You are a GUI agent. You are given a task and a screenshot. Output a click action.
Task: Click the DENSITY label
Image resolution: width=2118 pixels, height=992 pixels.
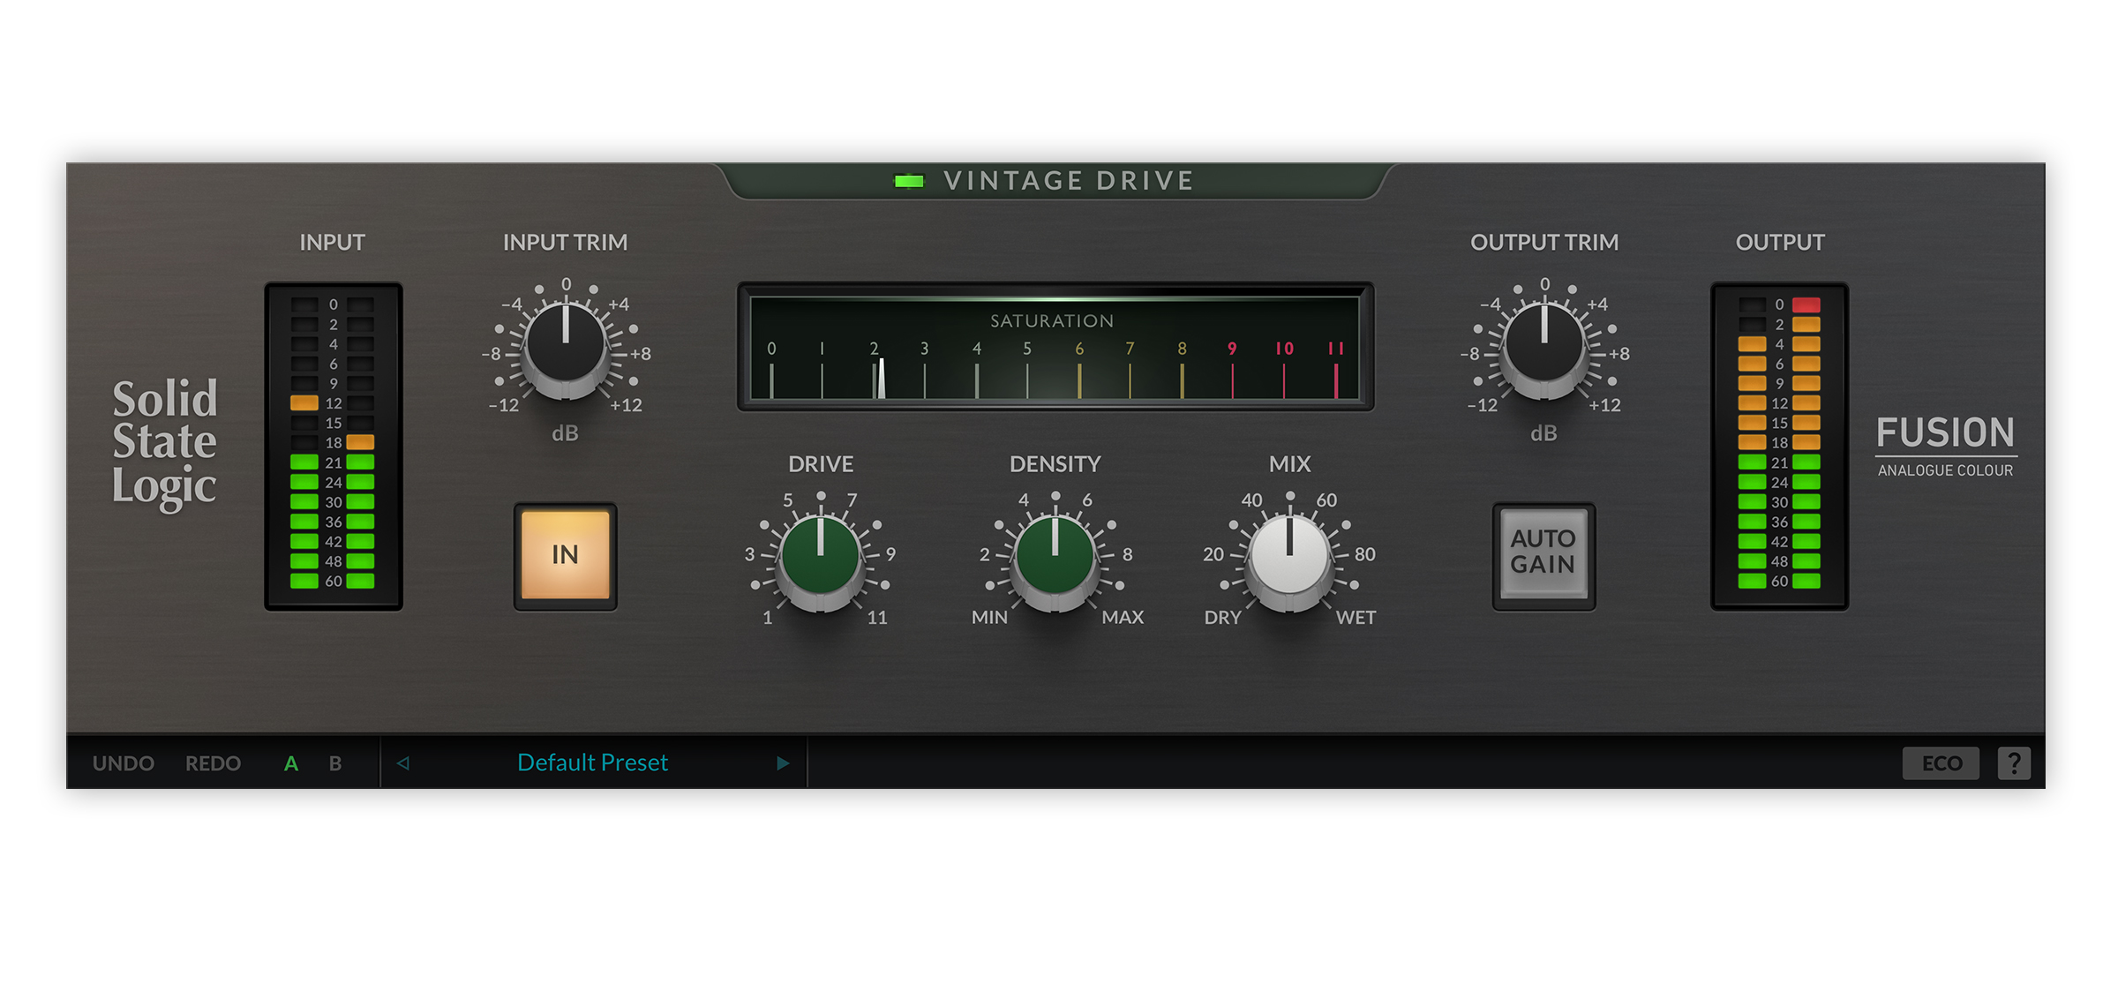[1055, 464]
